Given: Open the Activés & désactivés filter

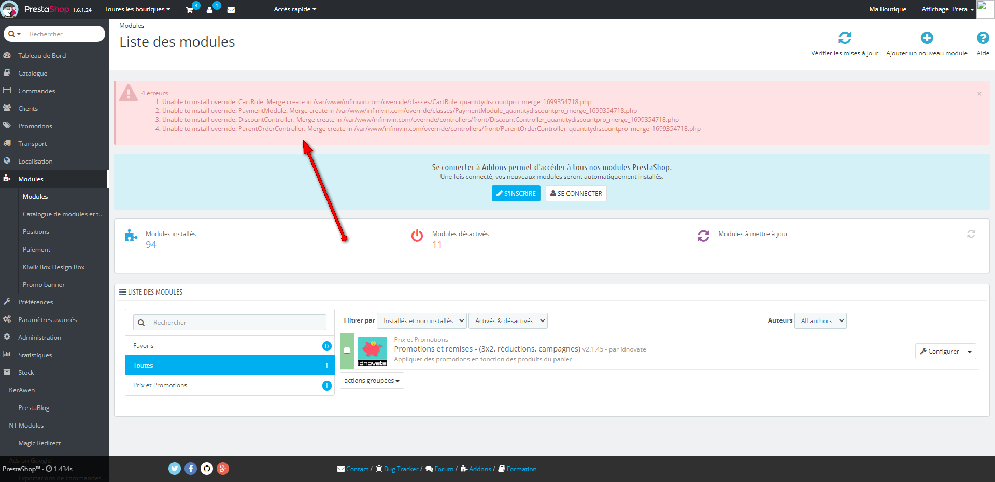Looking at the screenshot, I should pyautogui.click(x=508, y=321).
